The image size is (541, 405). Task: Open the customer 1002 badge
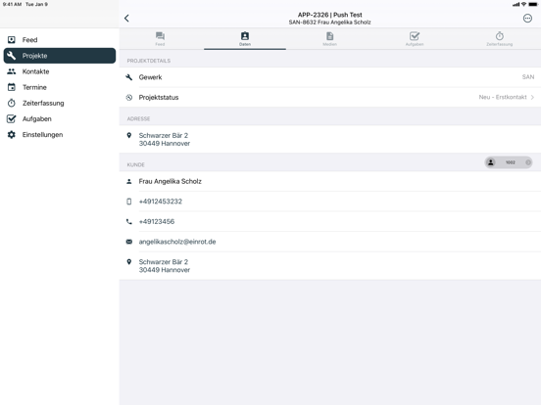point(509,162)
